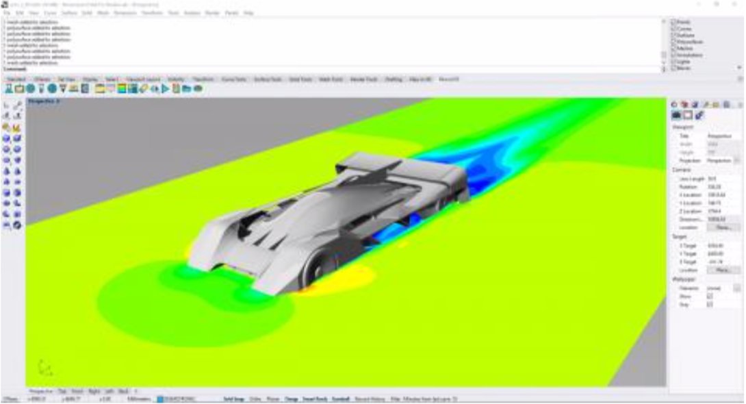Toggle the Polysurfaces selection filter checkbox
The width and height of the screenshot is (746, 404).
[x=673, y=42]
